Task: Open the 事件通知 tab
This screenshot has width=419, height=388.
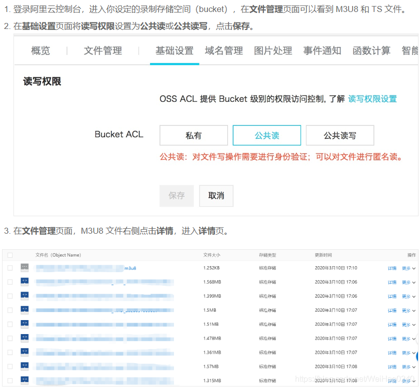Action: click(321, 50)
